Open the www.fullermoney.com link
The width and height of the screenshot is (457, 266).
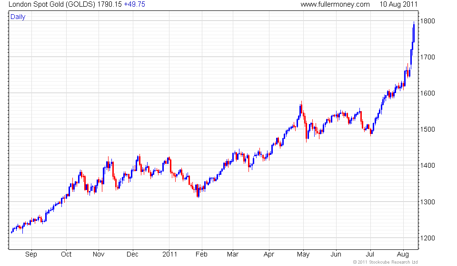(x=335, y=4)
